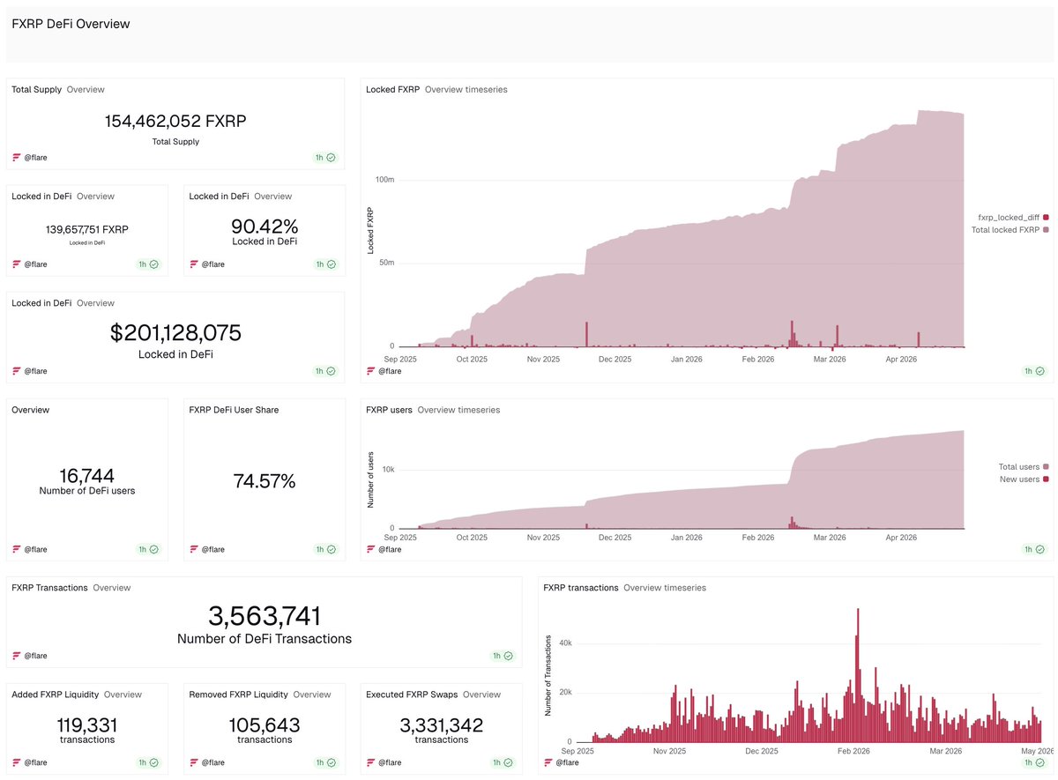The height and width of the screenshot is (780, 1058).
Task: Open the Executed FXRP Swaps title
Action: coord(412,695)
